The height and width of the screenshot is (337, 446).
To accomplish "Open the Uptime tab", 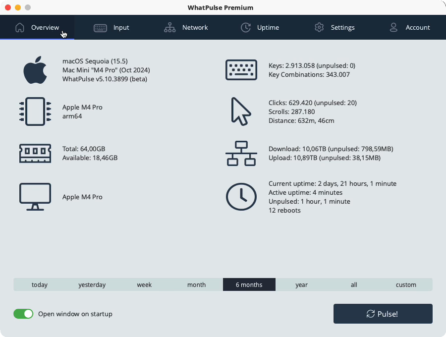I will pos(260,28).
